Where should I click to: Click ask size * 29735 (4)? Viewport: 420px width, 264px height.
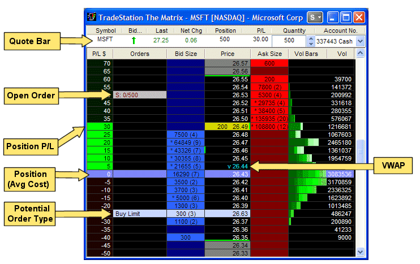coord(269,103)
